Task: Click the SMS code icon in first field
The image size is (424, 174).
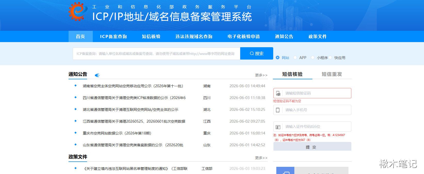Action: (x=278, y=93)
